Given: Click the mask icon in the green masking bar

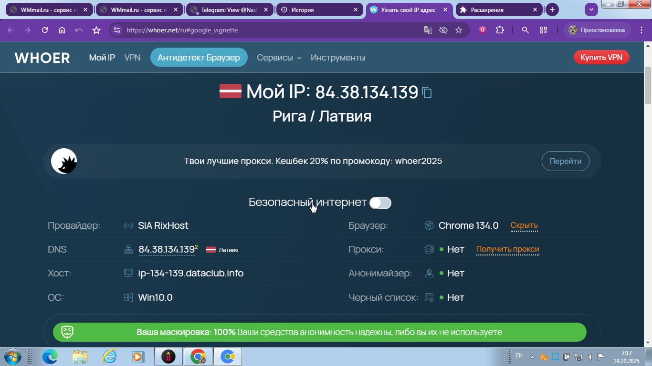Looking at the screenshot, I should 67,332.
